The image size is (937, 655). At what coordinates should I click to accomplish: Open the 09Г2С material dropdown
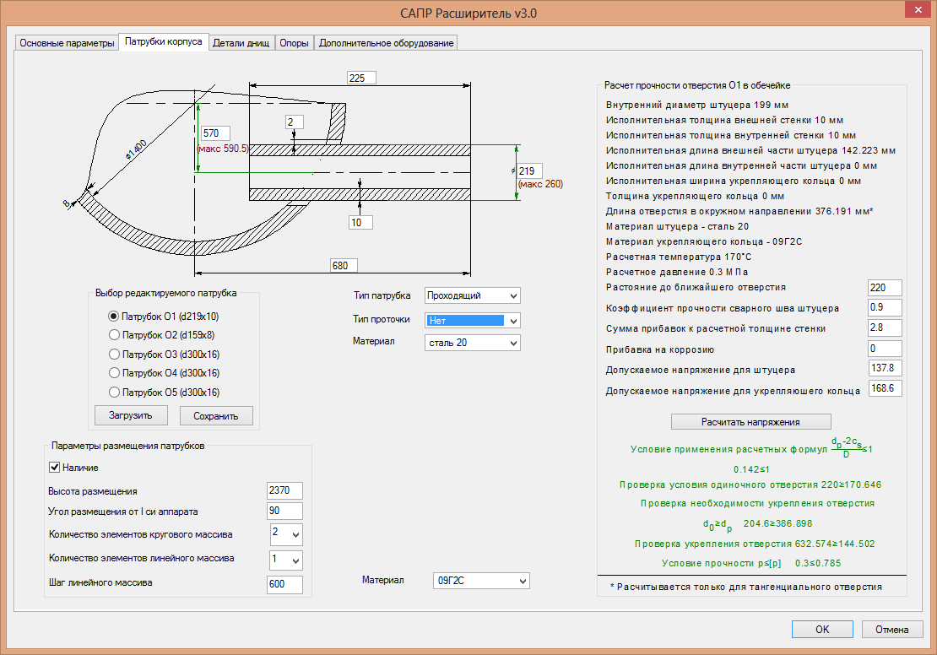[523, 581]
